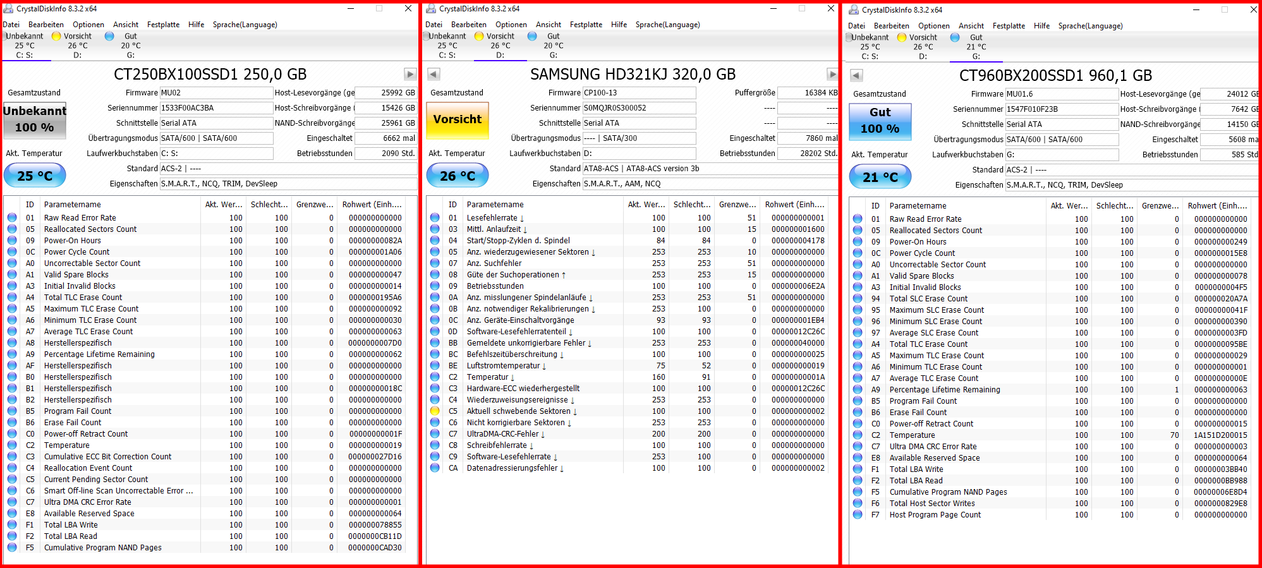Click yellow Vorsicht drive orb in right window
Image resolution: width=1262 pixels, height=568 pixels.
(902, 37)
